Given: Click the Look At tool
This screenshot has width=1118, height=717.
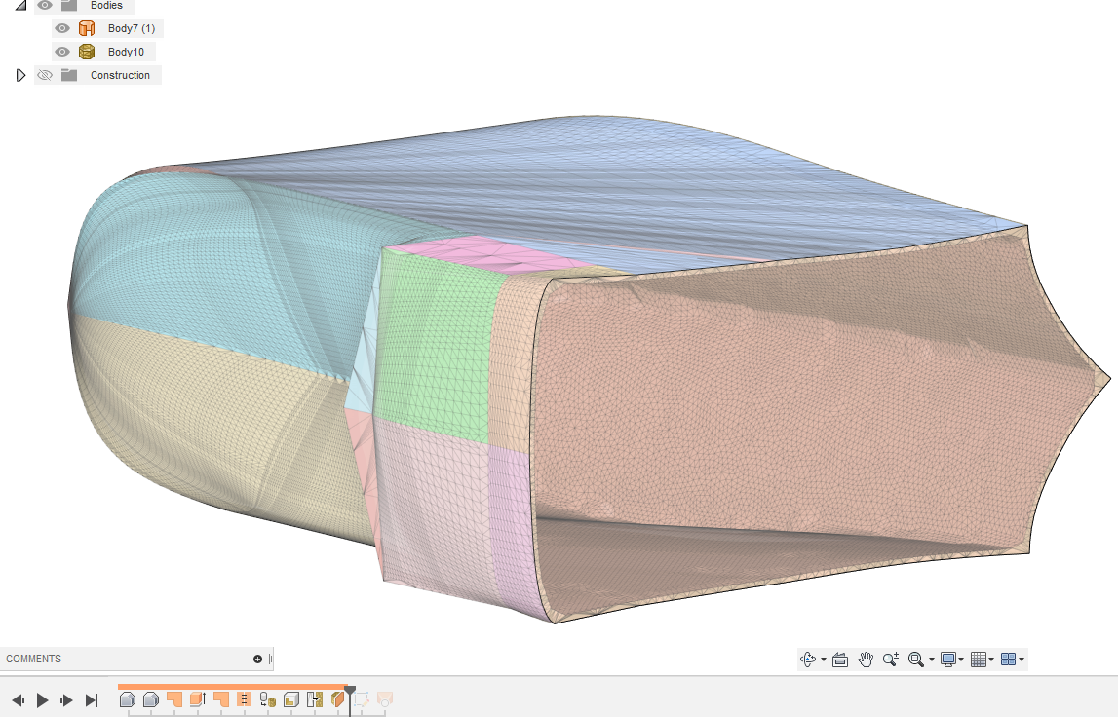Looking at the screenshot, I should click(x=840, y=660).
